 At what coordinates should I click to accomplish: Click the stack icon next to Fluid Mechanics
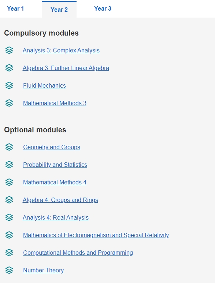tap(9, 85)
